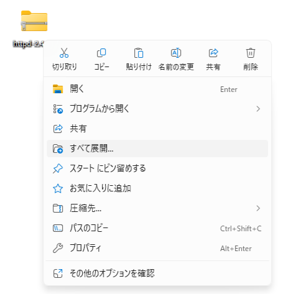
Task: Click the 名前の変更 label text
Action: click(176, 67)
